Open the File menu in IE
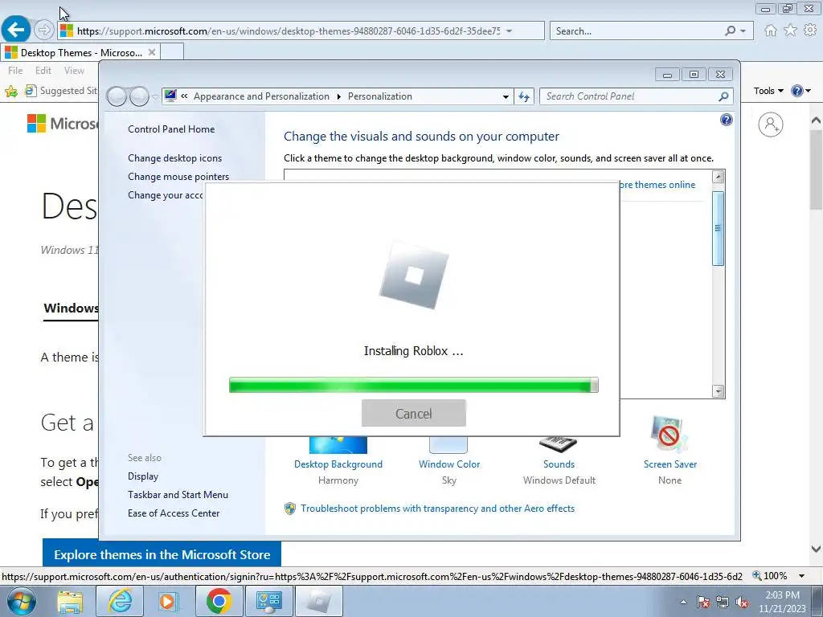Screen dimensions: 823x617 pyautogui.click(x=15, y=71)
